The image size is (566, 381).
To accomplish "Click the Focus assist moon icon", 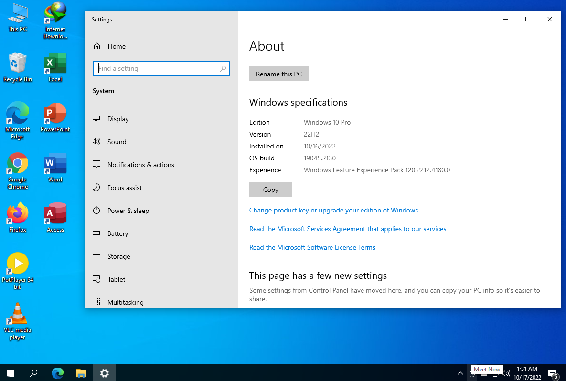I will (x=96, y=188).
